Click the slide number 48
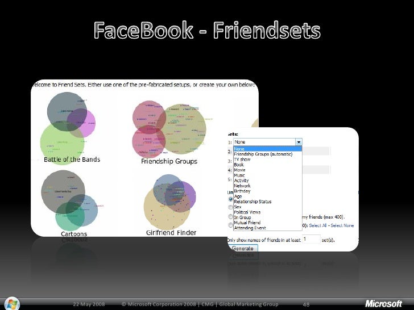414x310 pixels. tap(306, 304)
